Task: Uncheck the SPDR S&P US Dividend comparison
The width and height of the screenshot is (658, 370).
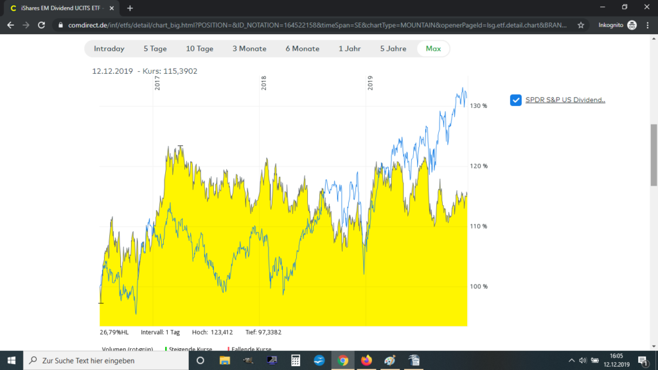Action: click(x=516, y=100)
